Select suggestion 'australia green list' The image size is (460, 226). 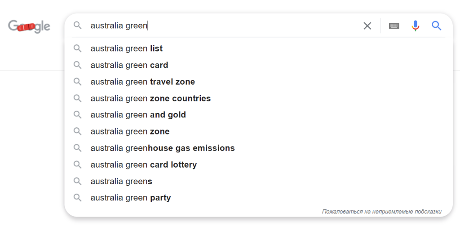(258, 48)
